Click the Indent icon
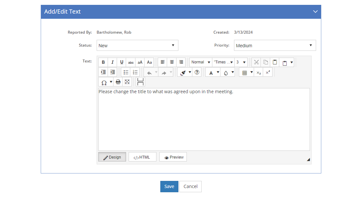362x200 pixels. click(x=103, y=72)
